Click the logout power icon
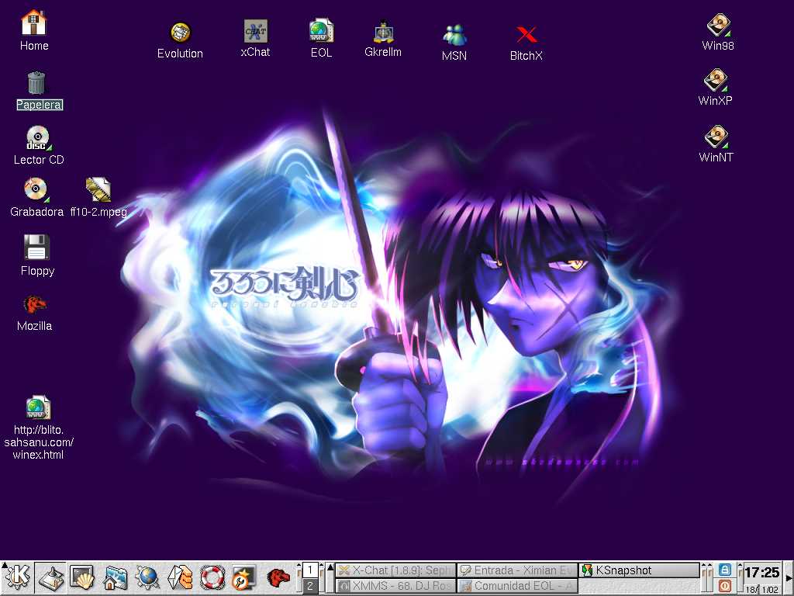Image resolution: width=794 pixels, height=596 pixels. click(725, 586)
